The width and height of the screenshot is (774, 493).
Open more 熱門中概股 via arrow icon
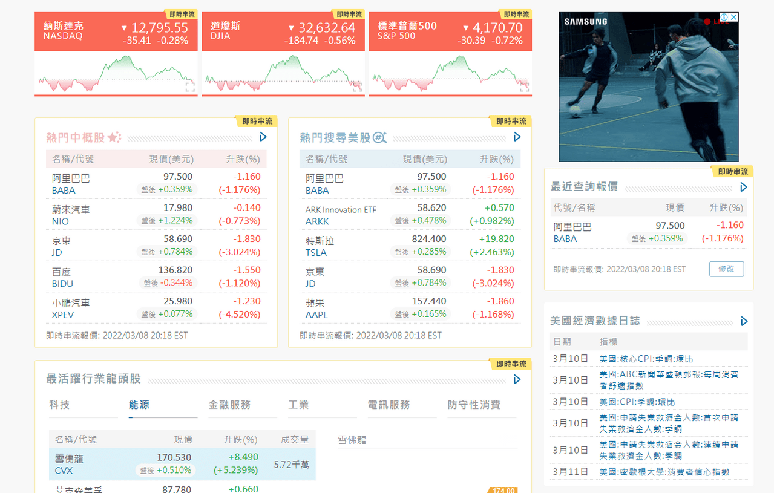coord(263,137)
